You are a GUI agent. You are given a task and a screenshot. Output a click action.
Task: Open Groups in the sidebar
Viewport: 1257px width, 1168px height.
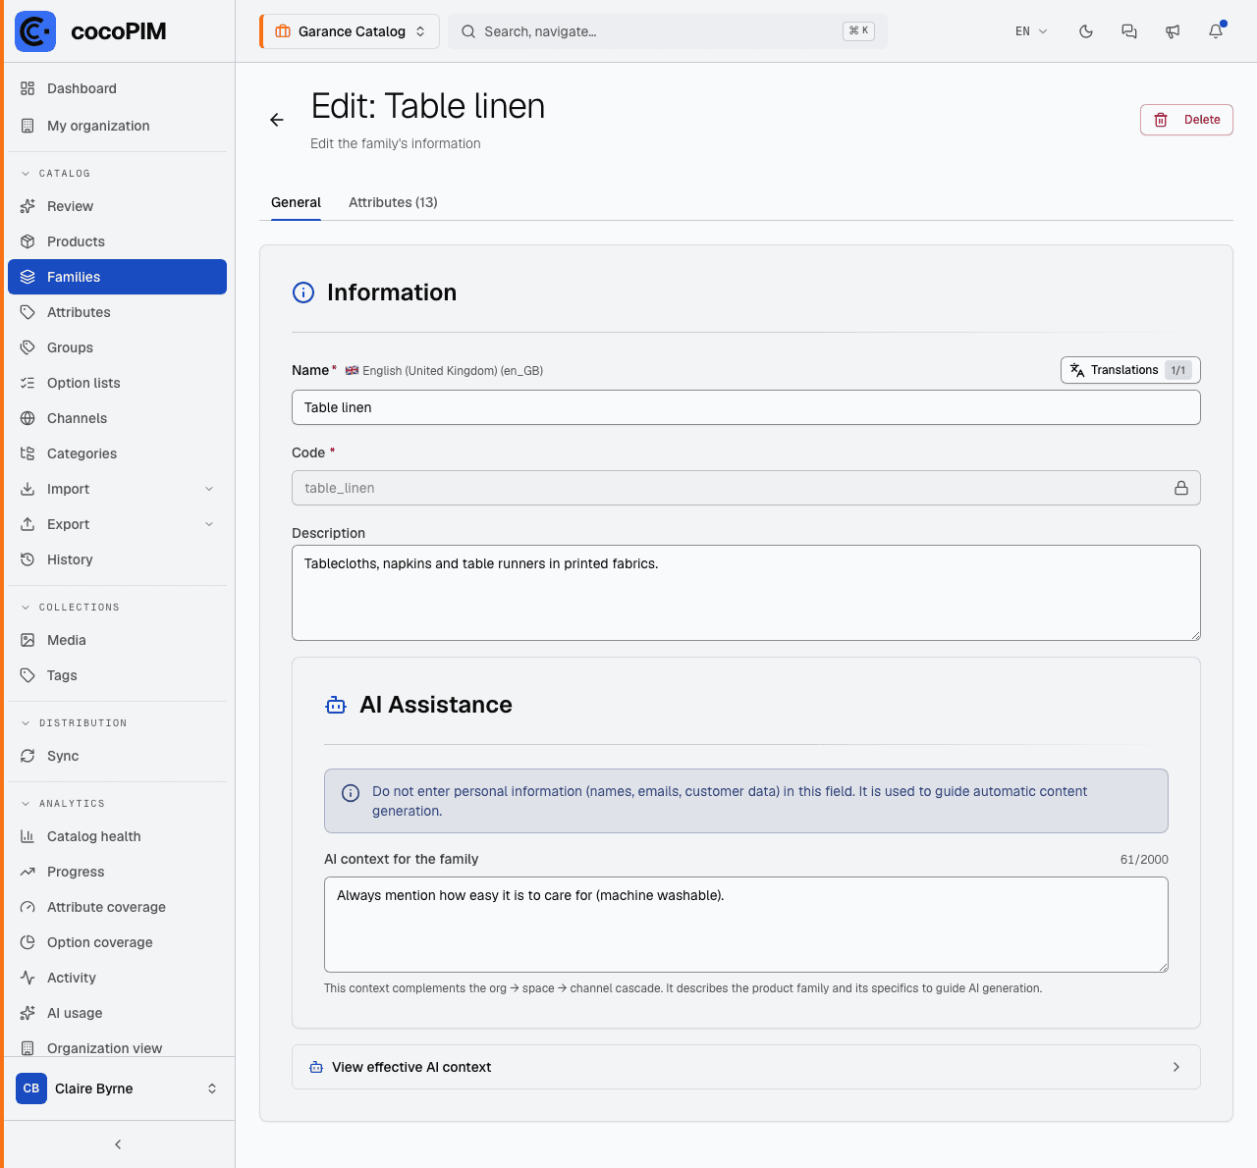point(118,347)
